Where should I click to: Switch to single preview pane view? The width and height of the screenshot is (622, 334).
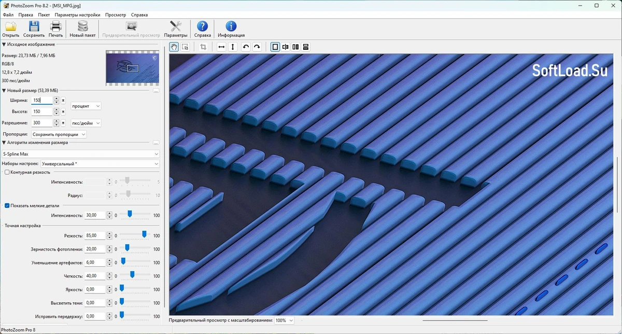click(x=275, y=47)
